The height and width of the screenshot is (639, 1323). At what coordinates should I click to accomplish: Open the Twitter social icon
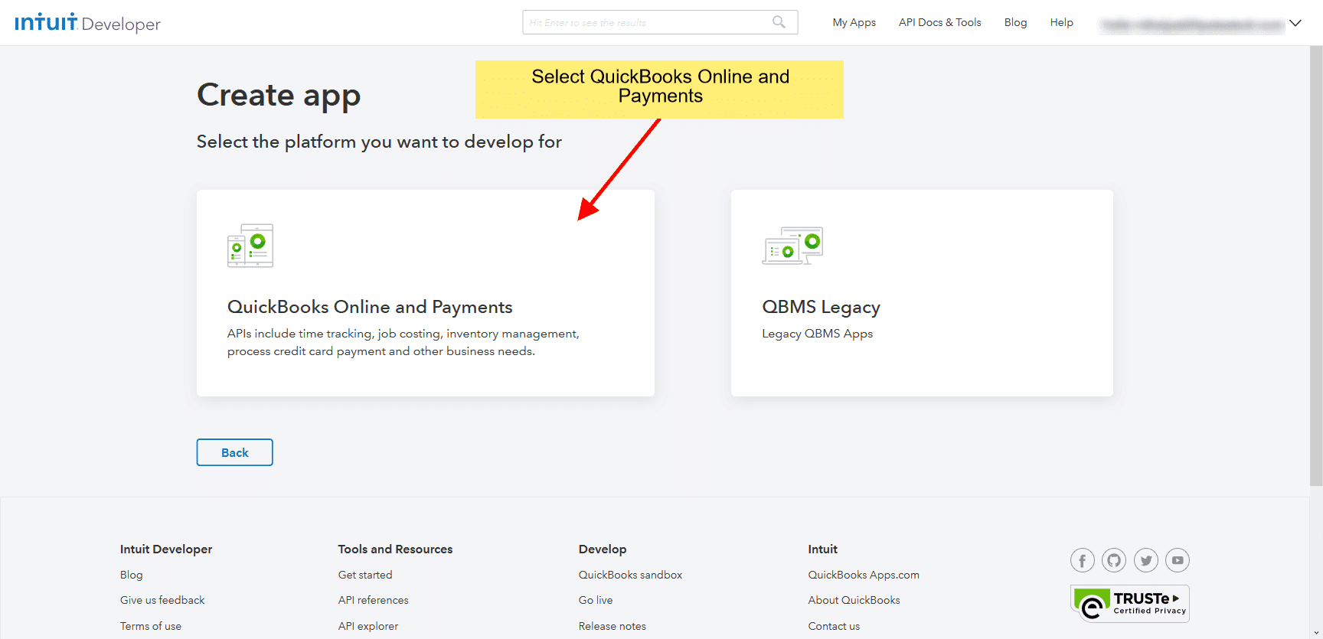pyautogui.click(x=1146, y=561)
